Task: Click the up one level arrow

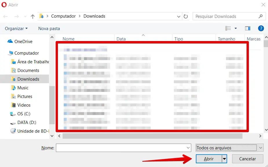Action: click(33, 16)
